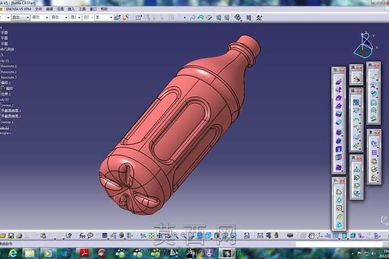The height and width of the screenshot is (259, 389).
Task: Click the blue isometric view cube icon
Action: (208, 236)
